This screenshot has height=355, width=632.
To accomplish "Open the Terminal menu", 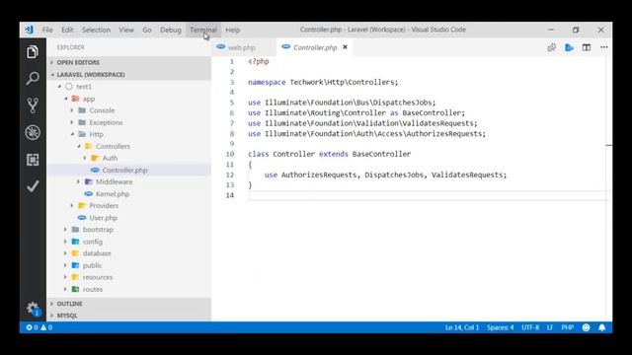I will (203, 30).
